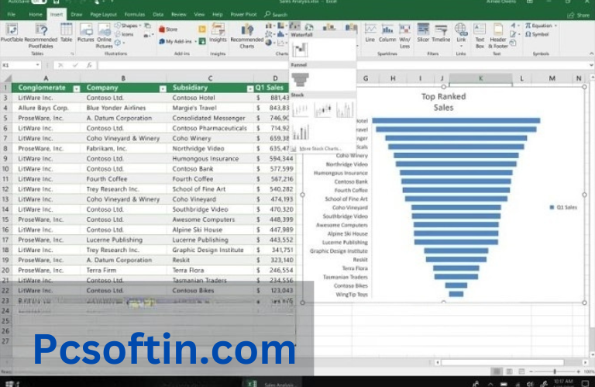Toggle the AutoSave switch
Viewport: 595px width, 387px height.
click(x=38, y=2)
